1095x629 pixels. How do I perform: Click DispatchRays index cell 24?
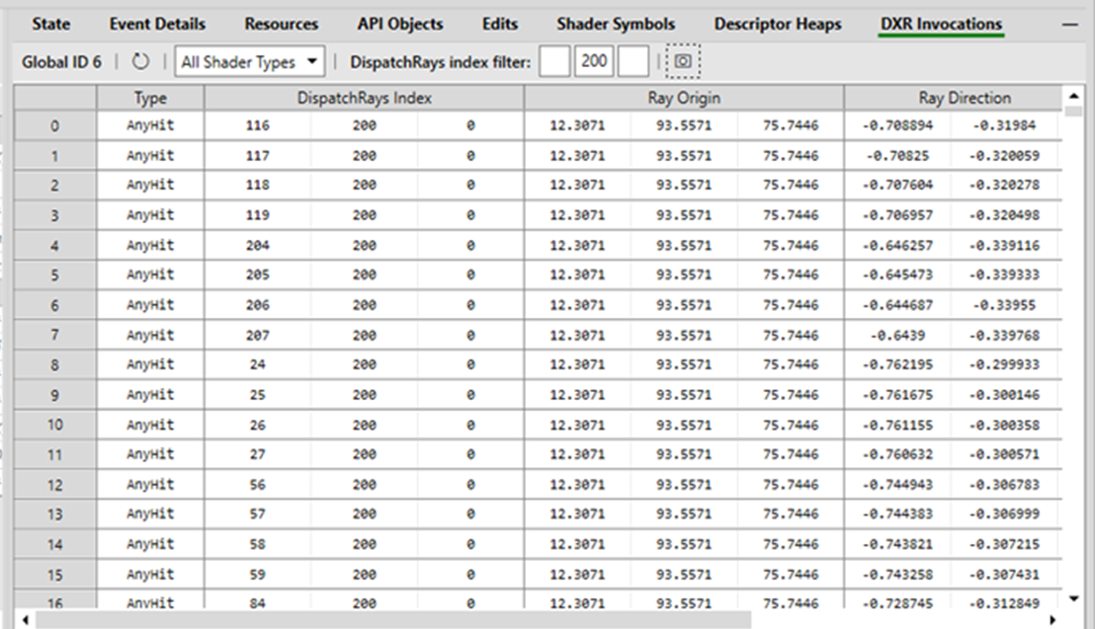coord(258,364)
